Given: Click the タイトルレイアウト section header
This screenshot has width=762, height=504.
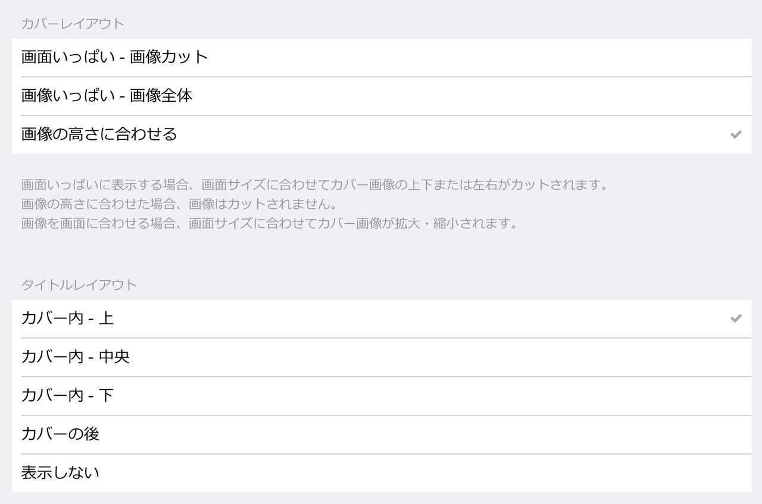Looking at the screenshot, I should [79, 285].
